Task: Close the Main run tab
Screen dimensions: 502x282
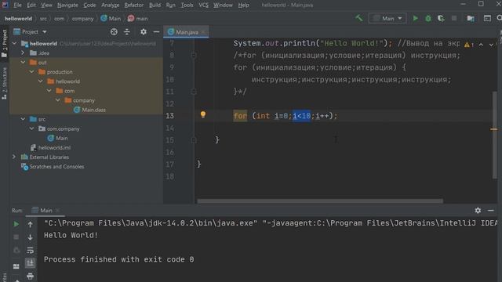Action: [57, 211]
